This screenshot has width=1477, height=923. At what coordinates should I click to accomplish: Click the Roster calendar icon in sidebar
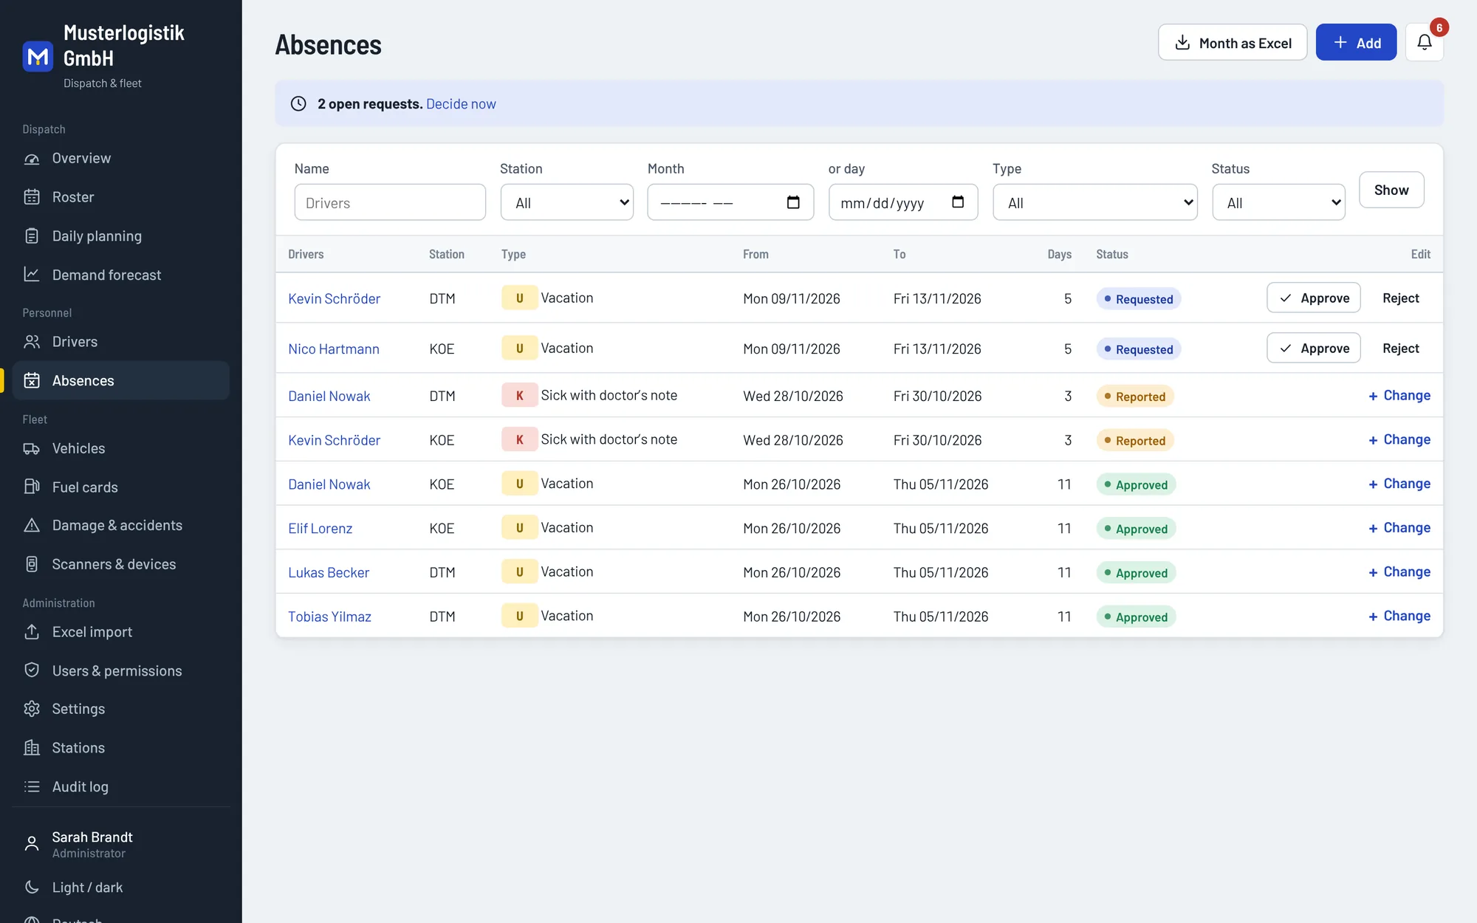tap(32, 197)
